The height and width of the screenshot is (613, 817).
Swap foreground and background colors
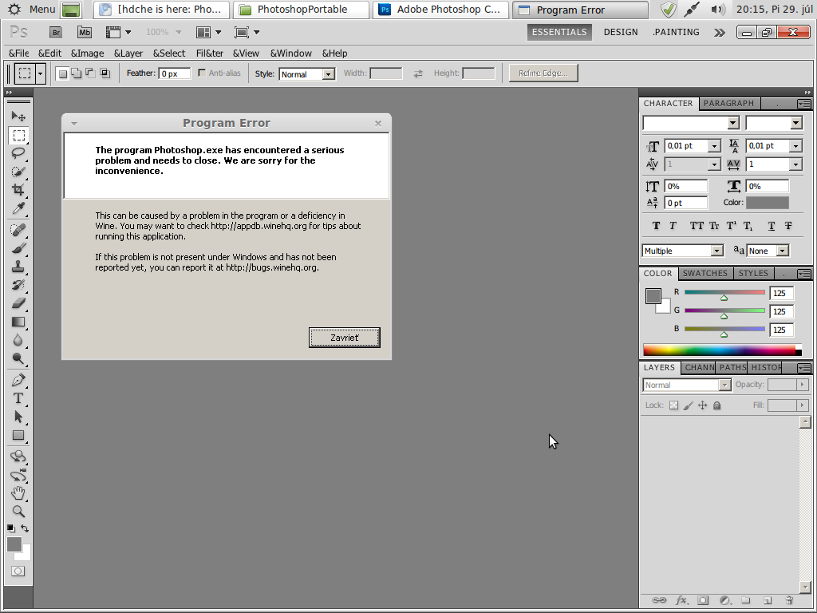pos(25,528)
